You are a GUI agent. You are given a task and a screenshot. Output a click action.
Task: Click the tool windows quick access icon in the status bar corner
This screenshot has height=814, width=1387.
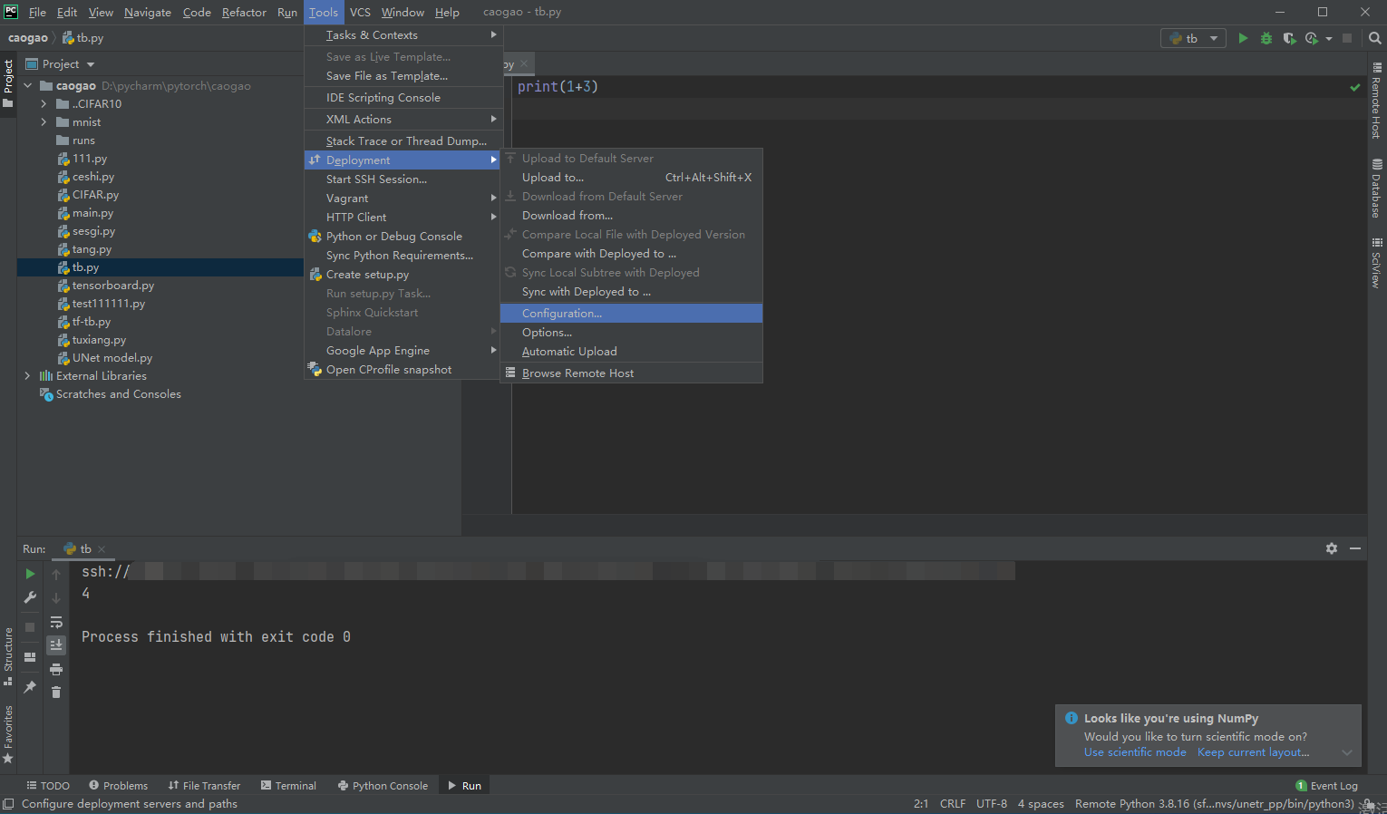pyautogui.click(x=8, y=804)
